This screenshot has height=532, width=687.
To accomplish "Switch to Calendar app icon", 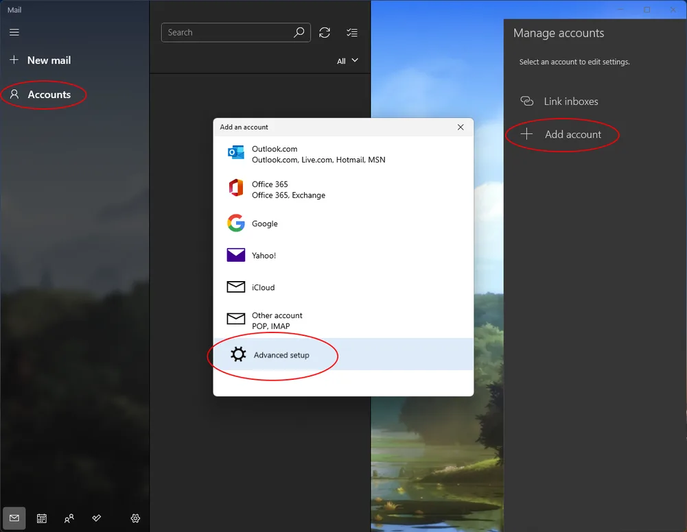I will coord(42,518).
